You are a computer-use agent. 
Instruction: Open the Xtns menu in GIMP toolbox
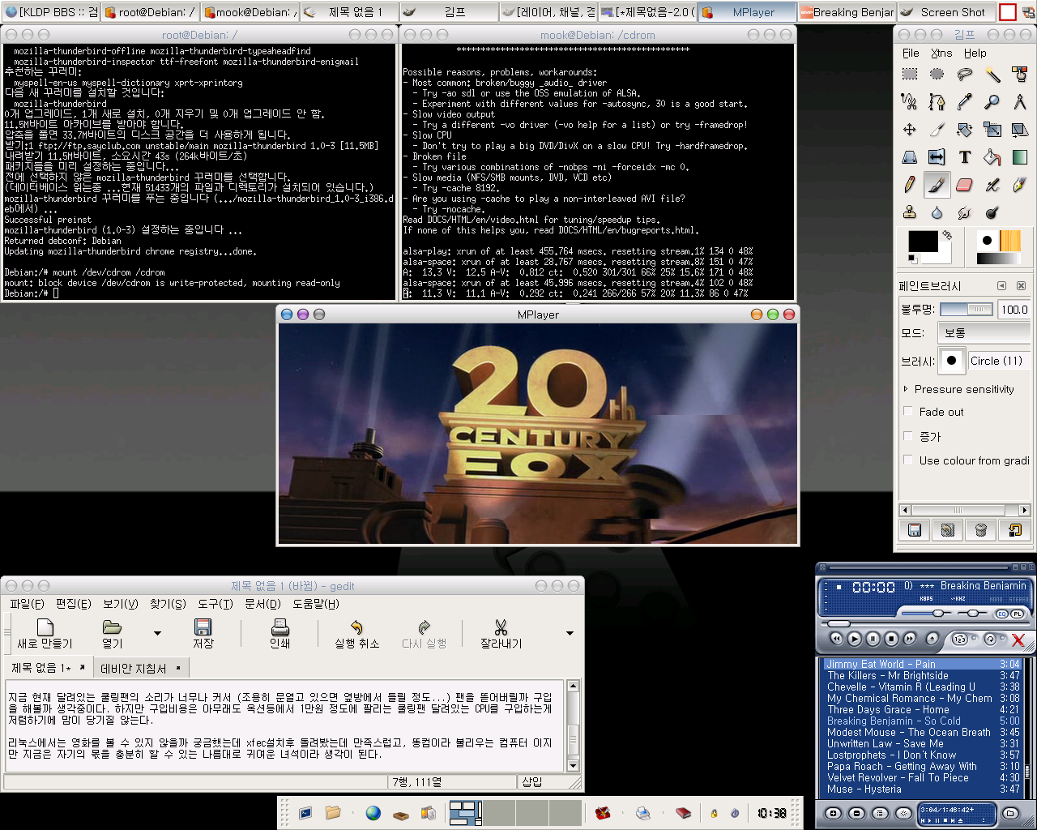coord(941,53)
